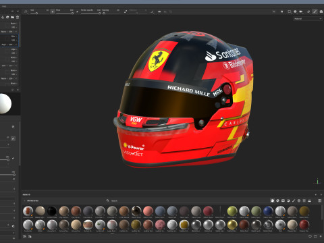The image size is (324, 243).
Task: Open the Material channel dropdown in viewport
Action: (x=308, y=19)
